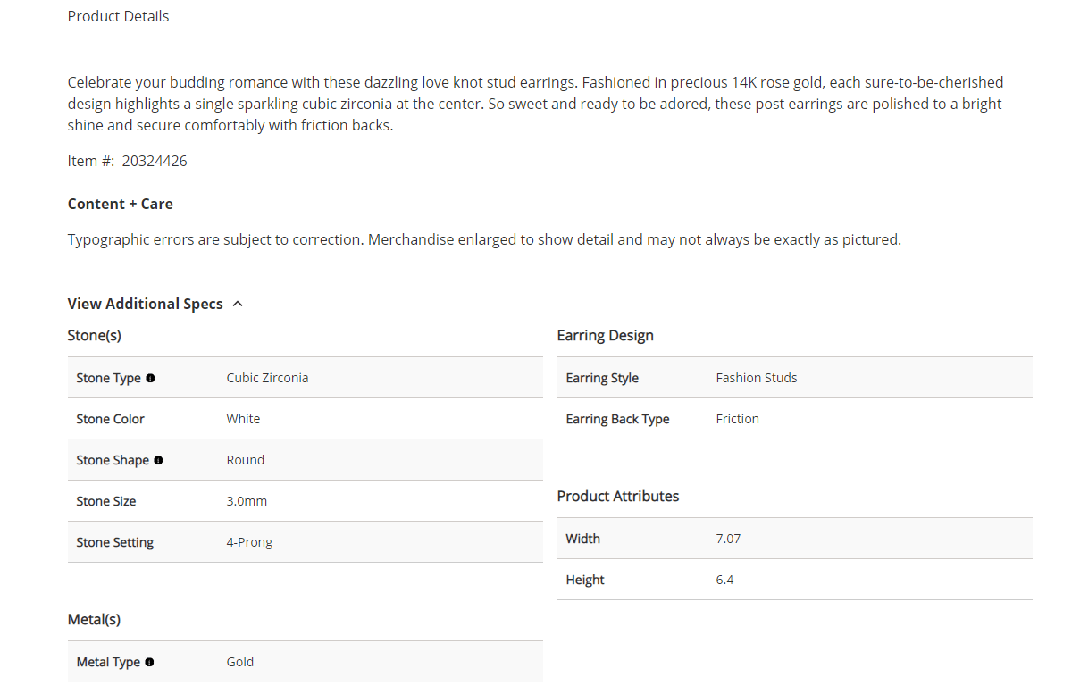
Task: Select the Stone Color label
Action: [x=110, y=419]
